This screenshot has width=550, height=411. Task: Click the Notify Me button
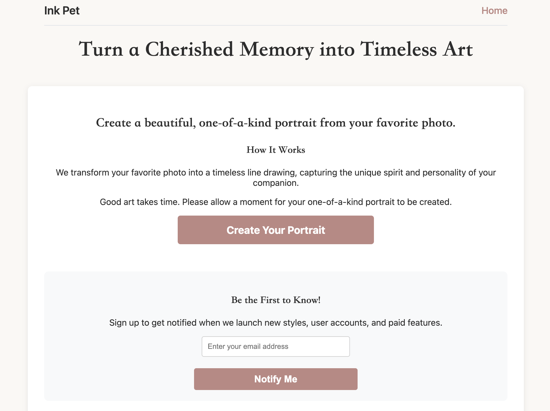coord(276,379)
